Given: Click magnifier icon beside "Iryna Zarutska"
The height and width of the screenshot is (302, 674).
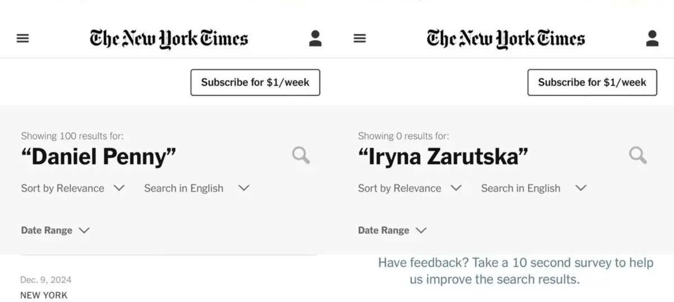Looking at the screenshot, I should 638,155.
